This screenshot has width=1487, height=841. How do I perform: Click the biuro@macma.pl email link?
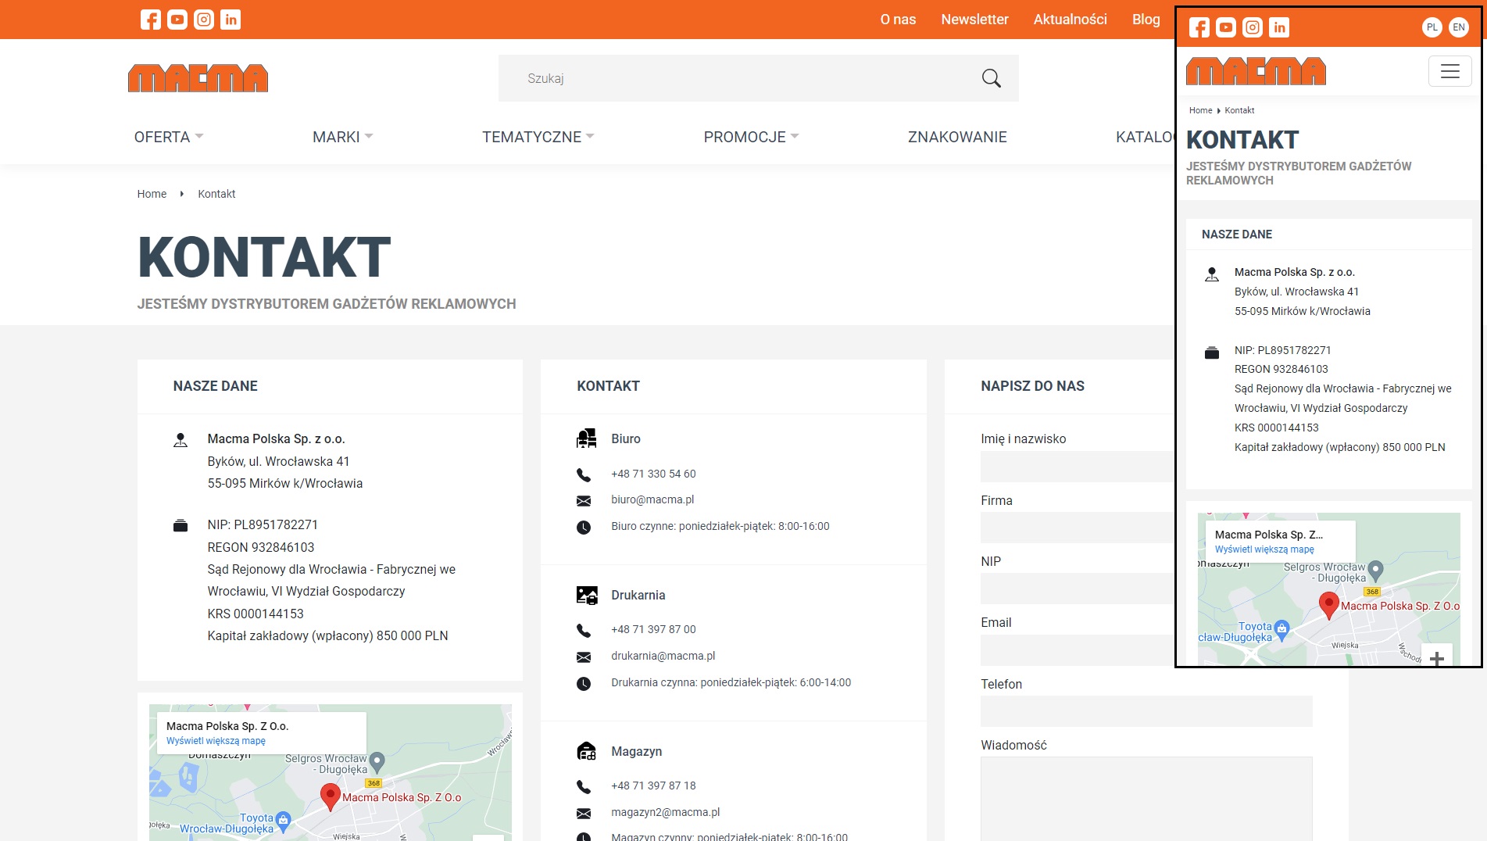click(652, 499)
